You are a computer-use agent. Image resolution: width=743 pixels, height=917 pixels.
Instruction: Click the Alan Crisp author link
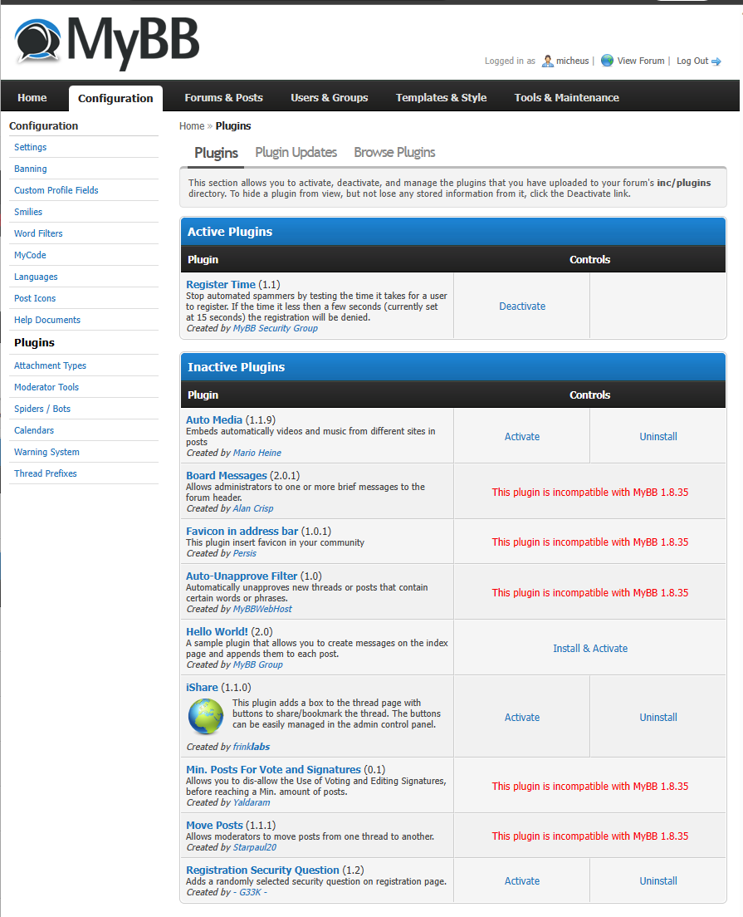click(x=253, y=509)
